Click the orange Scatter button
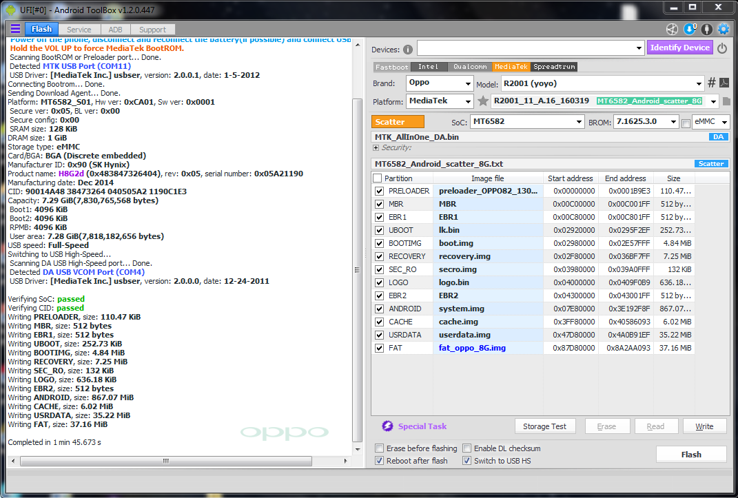Viewport: 738px width, 498px height. pyautogui.click(x=398, y=122)
